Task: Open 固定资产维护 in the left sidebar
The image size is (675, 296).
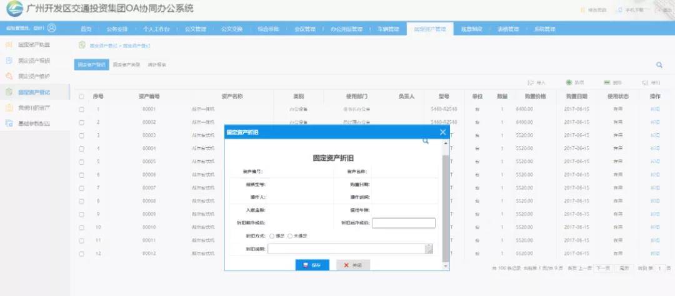Action: 34,76
